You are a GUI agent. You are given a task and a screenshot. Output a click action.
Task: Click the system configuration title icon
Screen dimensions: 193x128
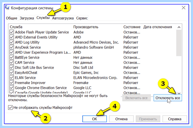7,8
